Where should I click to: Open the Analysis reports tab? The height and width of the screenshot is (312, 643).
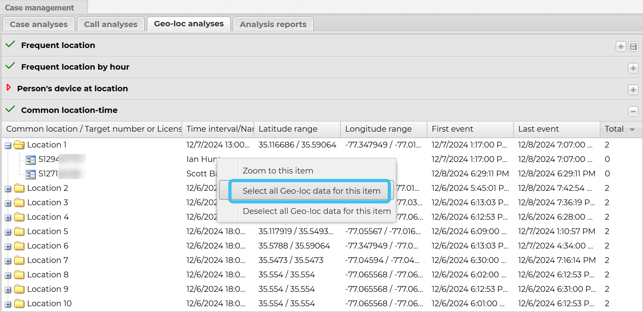coord(273,24)
